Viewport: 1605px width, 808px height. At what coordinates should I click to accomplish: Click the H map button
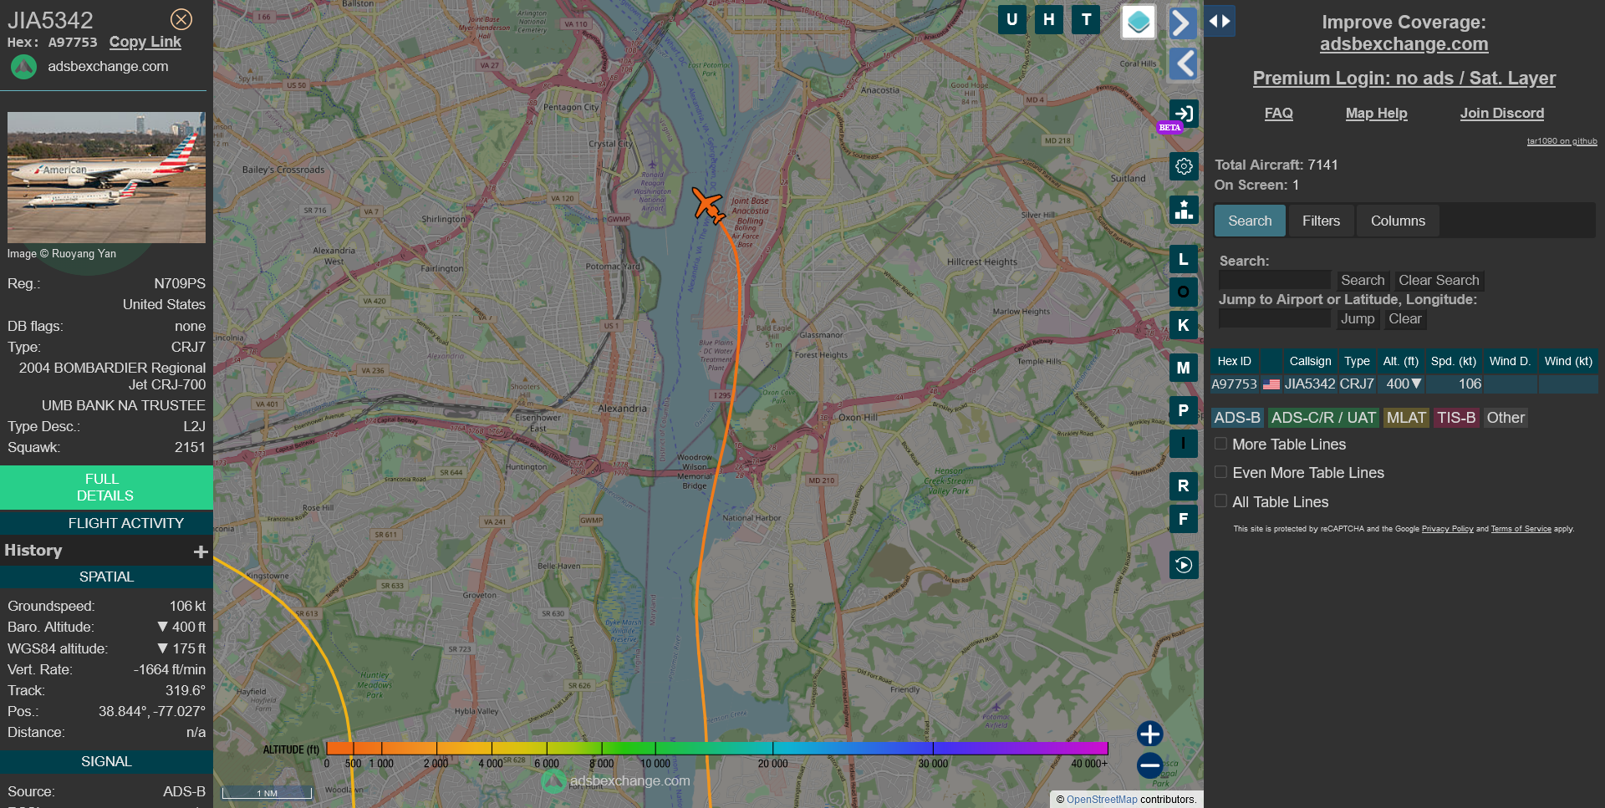point(1049,19)
